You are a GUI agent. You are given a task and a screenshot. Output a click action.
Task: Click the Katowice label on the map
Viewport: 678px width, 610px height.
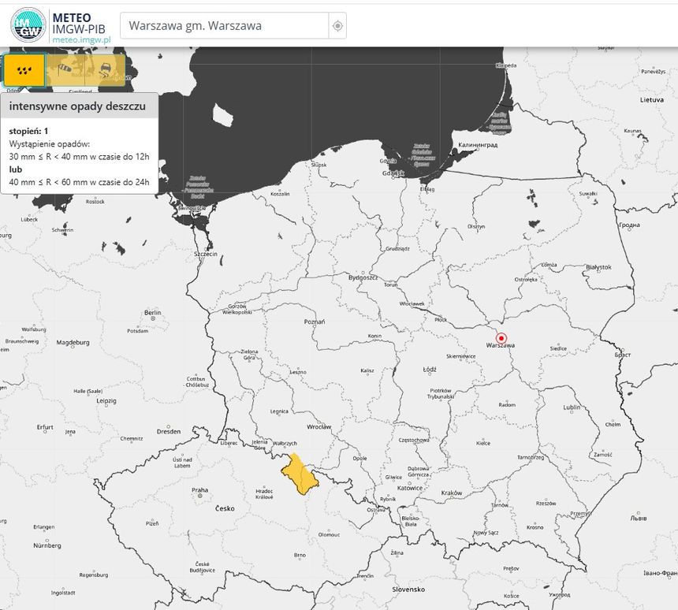(x=409, y=488)
